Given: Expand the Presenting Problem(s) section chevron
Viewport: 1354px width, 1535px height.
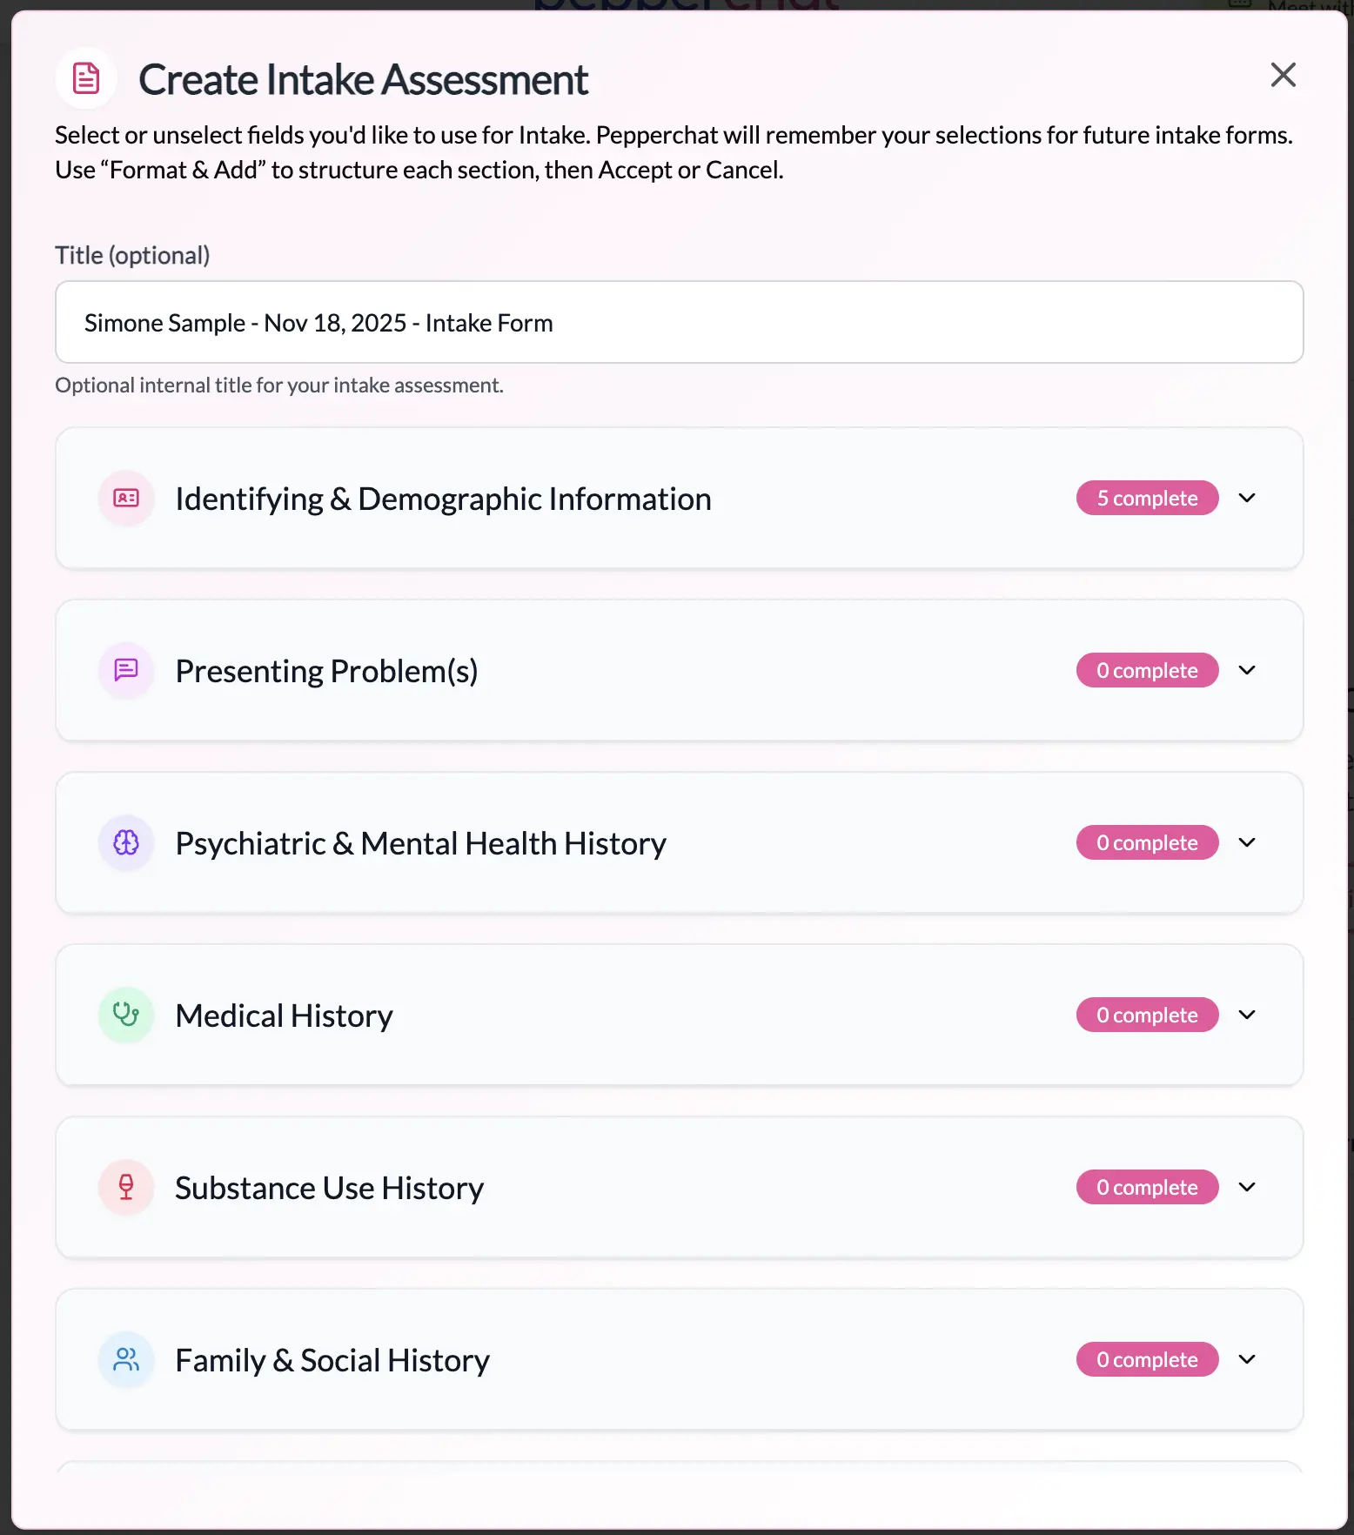Looking at the screenshot, I should (1247, 670).
